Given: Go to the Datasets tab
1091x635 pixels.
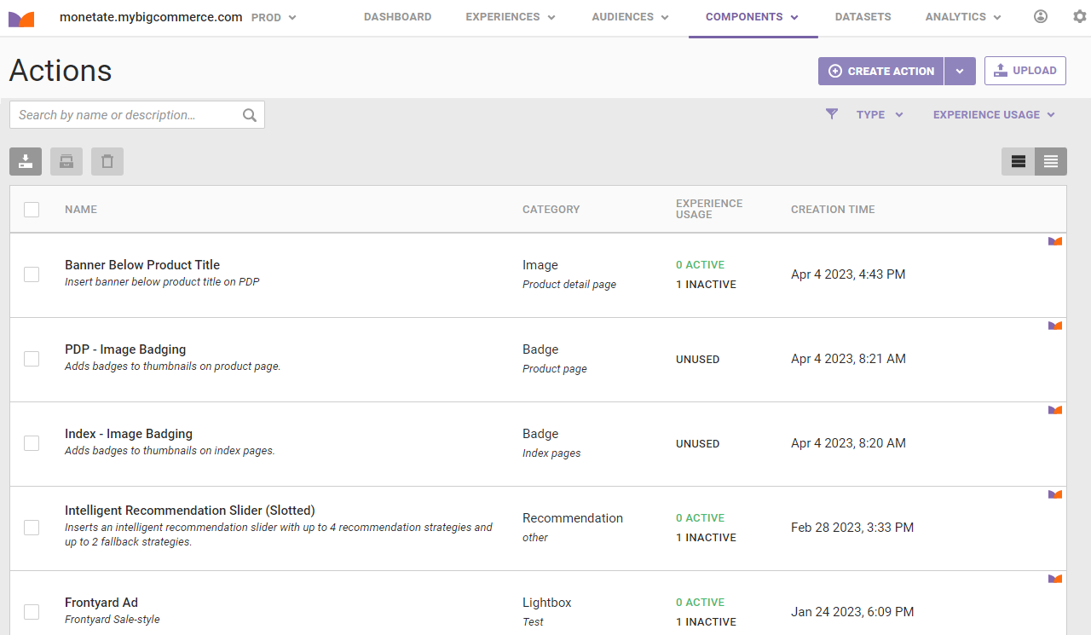Looking at the screenshot, I should (863, 17).
